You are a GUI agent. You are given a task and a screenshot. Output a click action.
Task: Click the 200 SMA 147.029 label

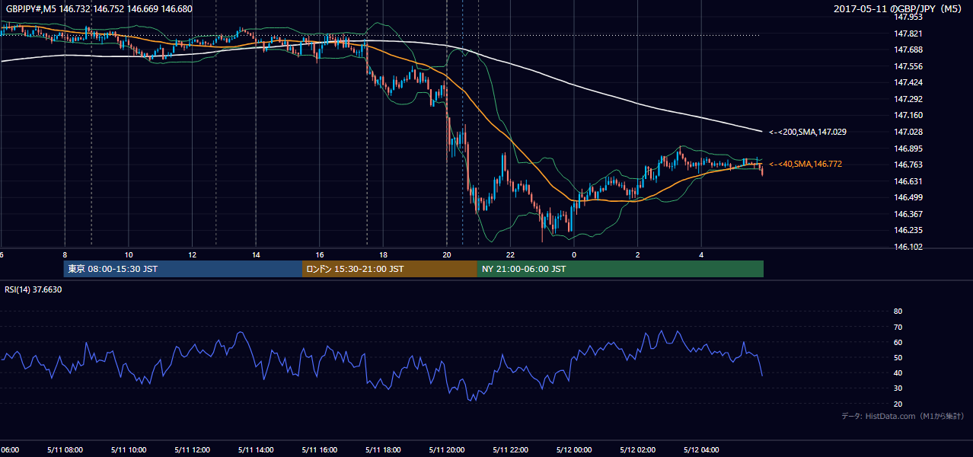808,132
